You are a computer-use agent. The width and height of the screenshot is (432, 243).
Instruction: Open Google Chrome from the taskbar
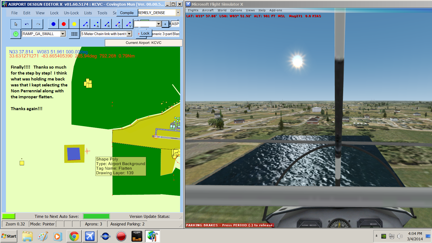point(74,236)
